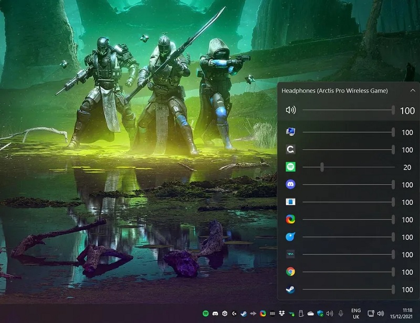Click the microphone icon in the taskbar
The image size is (420, 323).
coord(341,314)
